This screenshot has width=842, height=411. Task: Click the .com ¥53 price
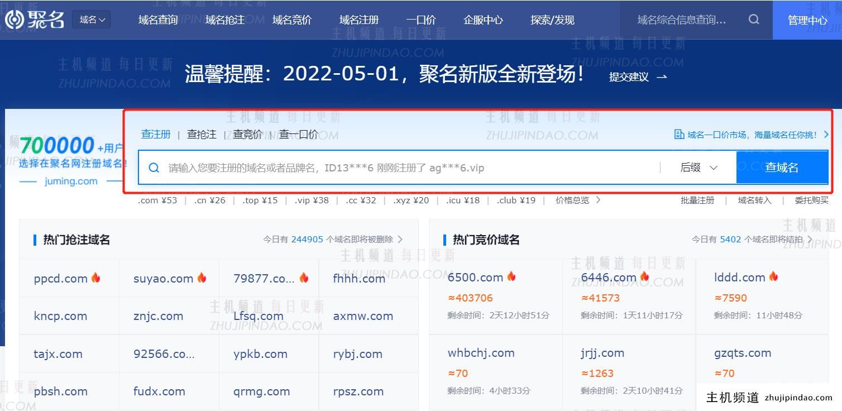point(157,200)
